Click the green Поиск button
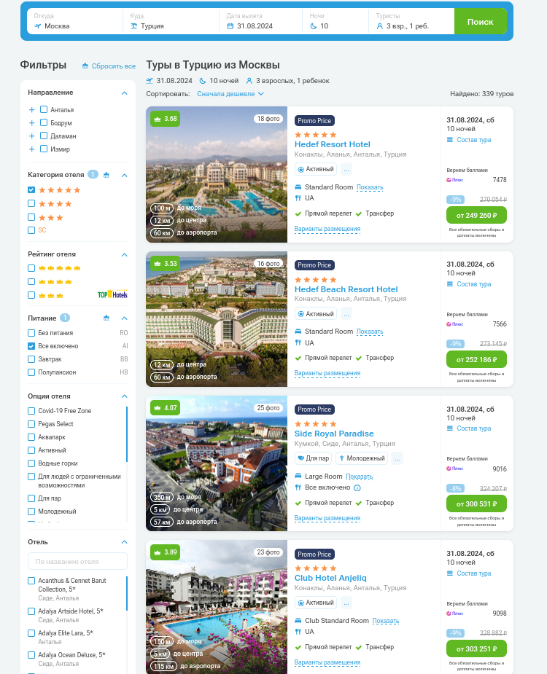Viewport: 547px width, 674px height. [481, 21]
